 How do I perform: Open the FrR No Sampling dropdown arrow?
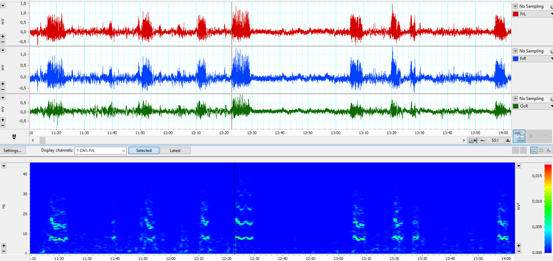[x=515, y=51]
